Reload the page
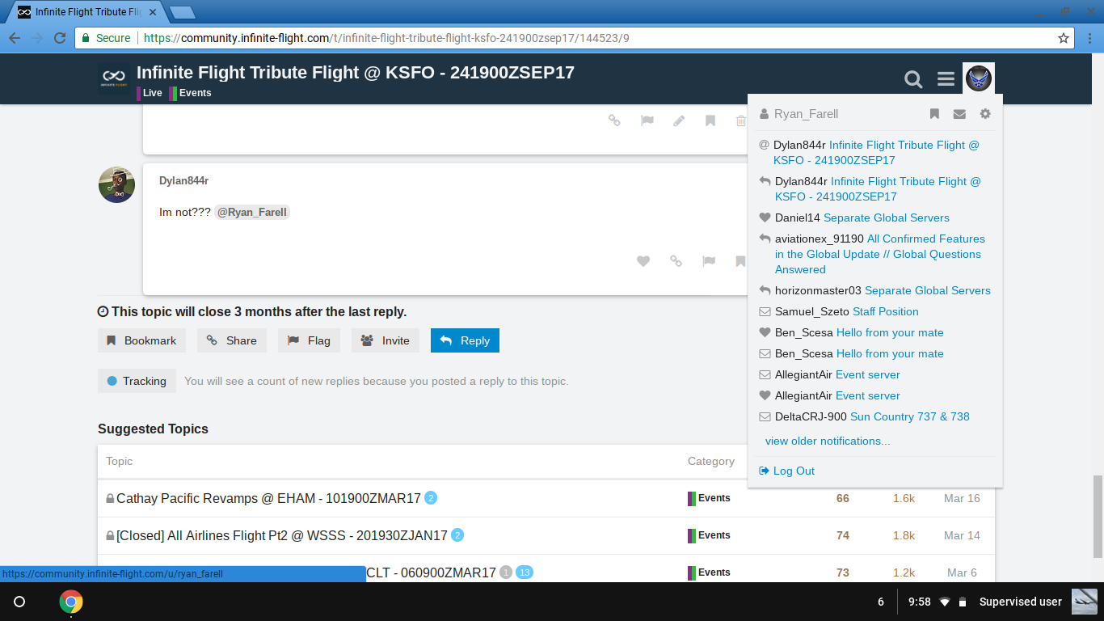The image size is (1104, 621). (x=59, y=38)
